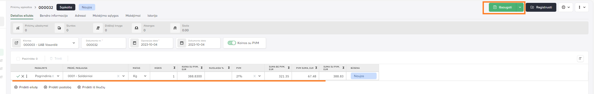Switch to the Bendra informacija tab
This screenshot has width=594, height=94.
click(x=54, y=16)
